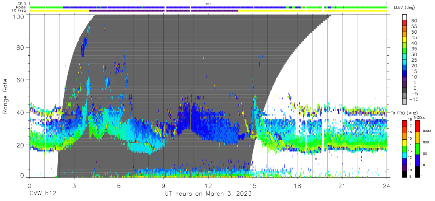Click the '55' label on ELEV scale
Image resolution: width=435 pixels, height=201 pixels.
[414, 26]
